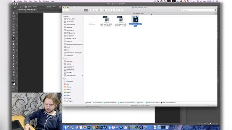Open the Finder menu in menu bar
Viewport: 232px width, 130px height.
20,1
